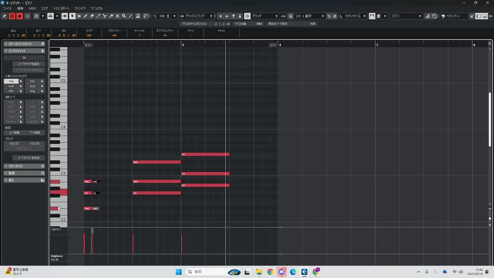Click the Apply Quantize Q icon
Viewport: 494px width, 278px height.
(290, 16)
